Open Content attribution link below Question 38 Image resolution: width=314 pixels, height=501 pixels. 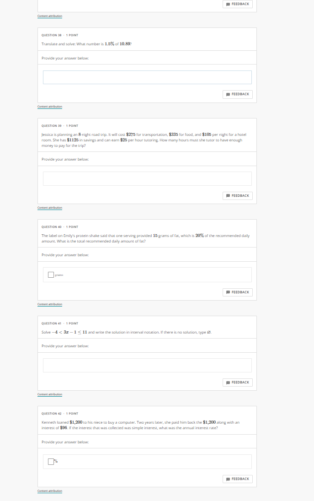[50, 107]
